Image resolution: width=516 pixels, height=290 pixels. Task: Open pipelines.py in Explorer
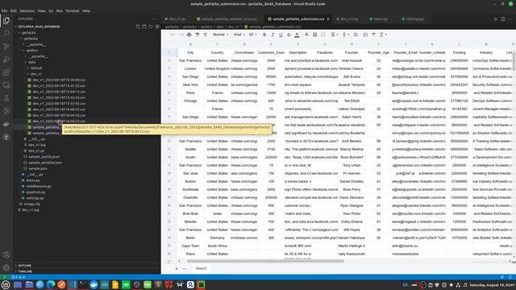(35, 192)
